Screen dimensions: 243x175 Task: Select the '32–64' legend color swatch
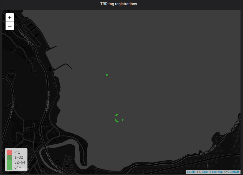pyautogui.click(x=10, y=162)
